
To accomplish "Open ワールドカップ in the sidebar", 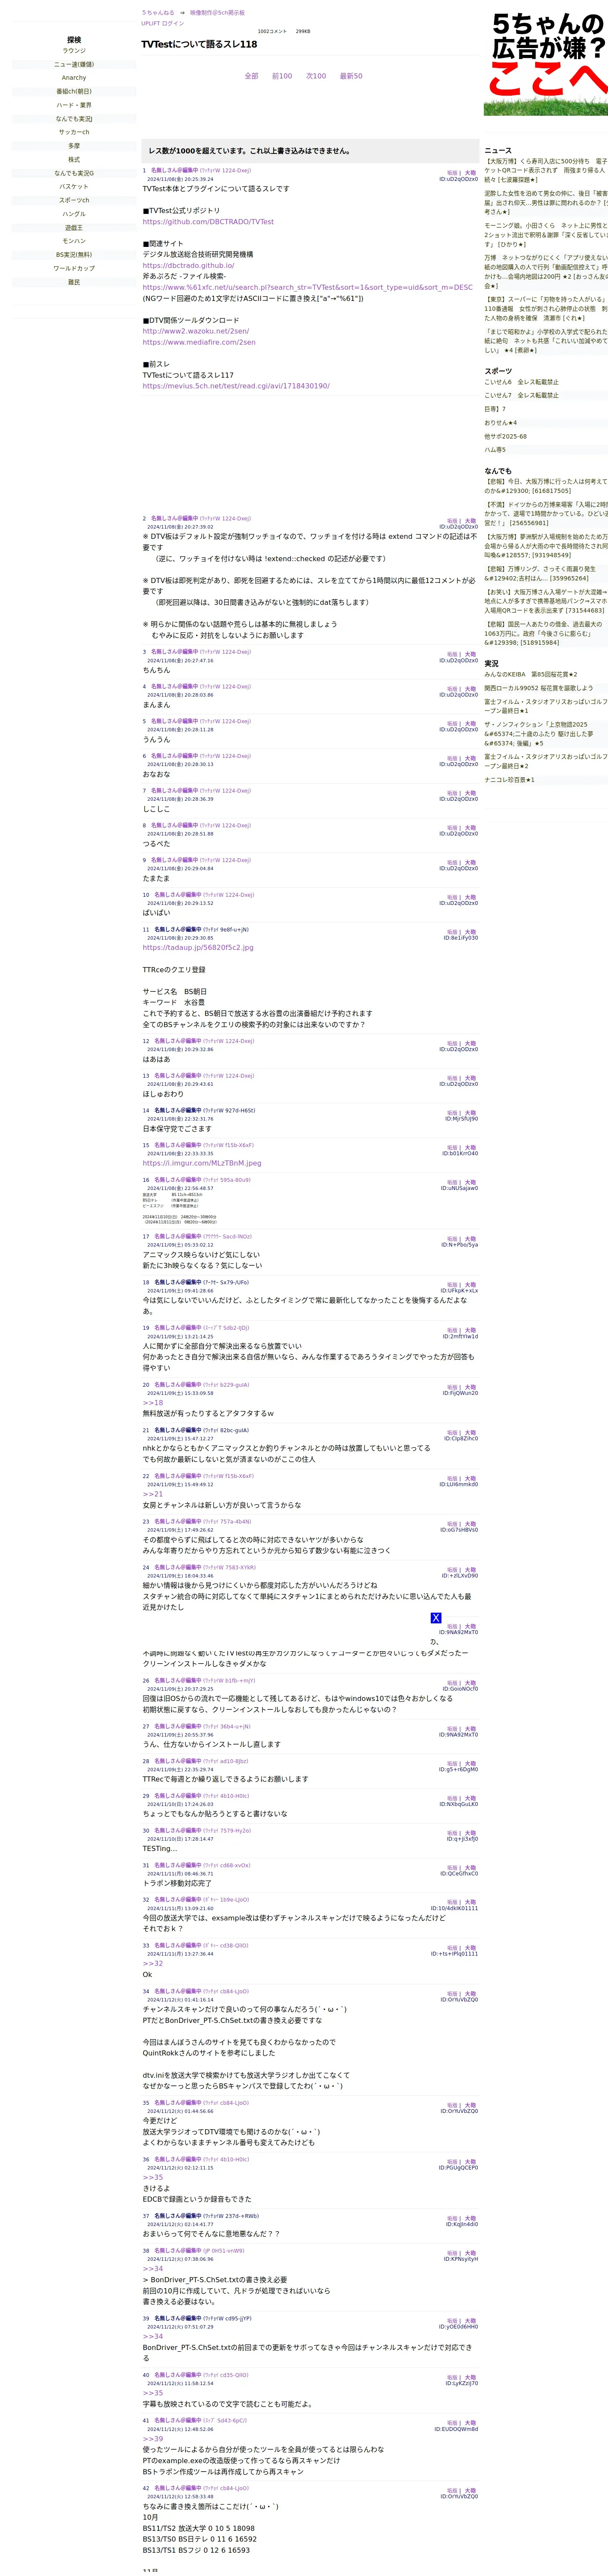I will 74,269.
